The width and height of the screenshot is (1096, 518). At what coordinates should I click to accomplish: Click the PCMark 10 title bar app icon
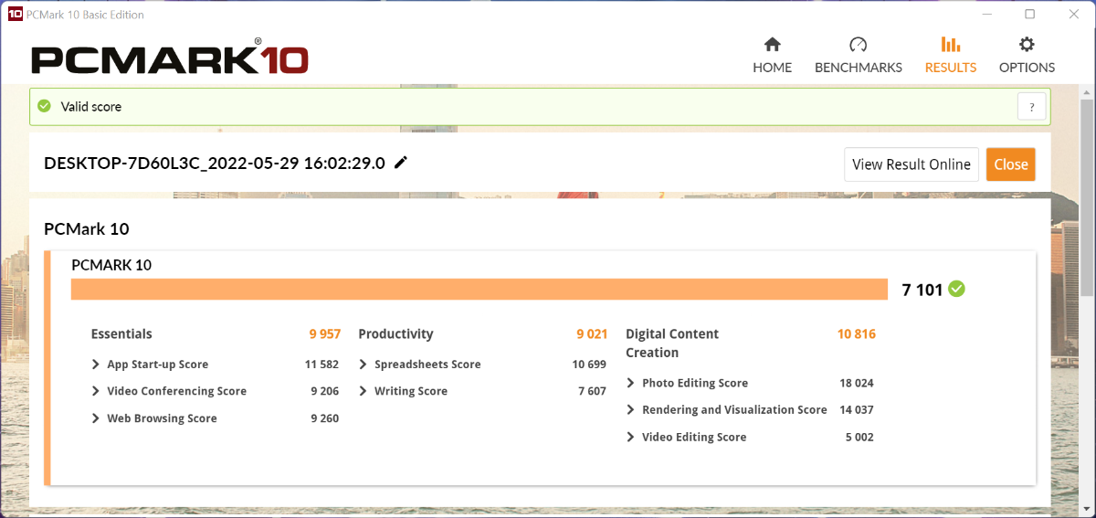(x=14, y=15)
